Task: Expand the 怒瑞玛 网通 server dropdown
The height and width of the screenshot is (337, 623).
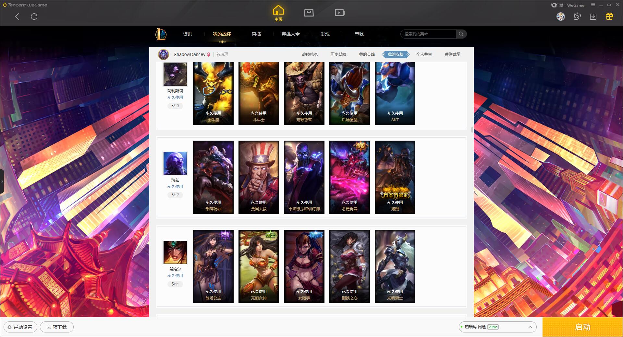Action: [x=497, y=327]
